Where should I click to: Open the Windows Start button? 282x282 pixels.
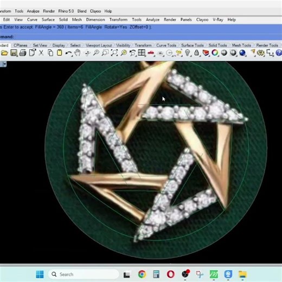tap(40, 274)
